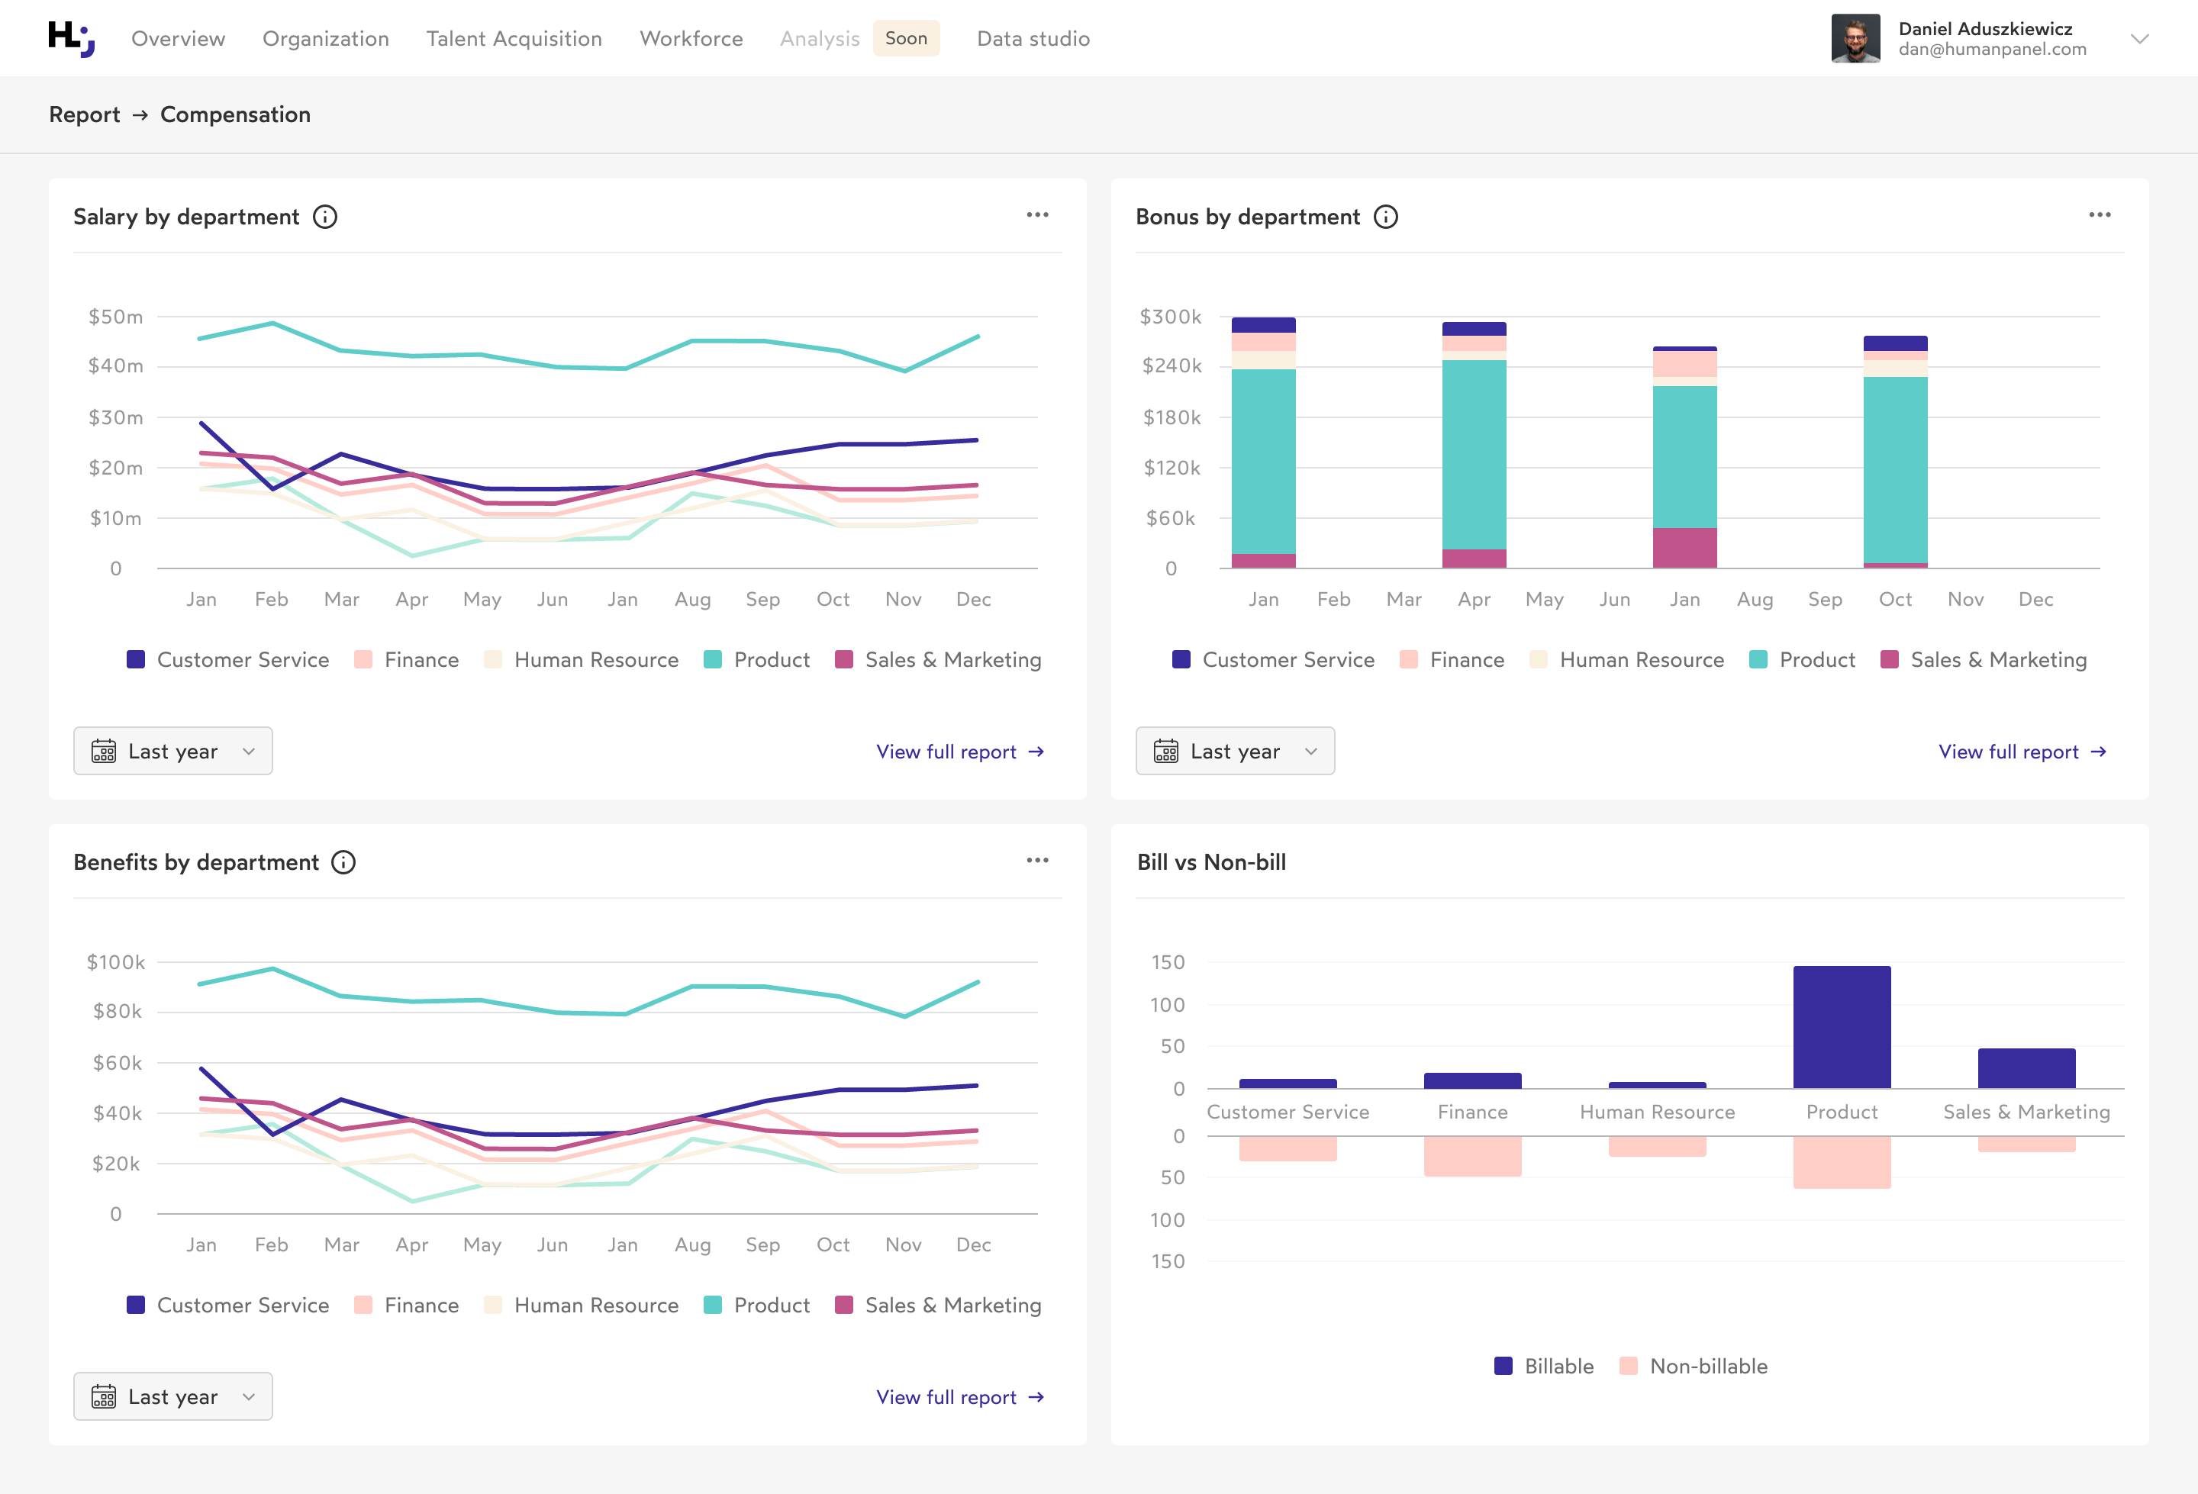Open the info icon next to Benefits by department

(343, 861)
